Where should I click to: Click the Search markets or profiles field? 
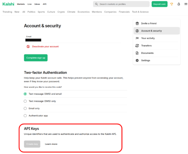[x=121, y=4]
